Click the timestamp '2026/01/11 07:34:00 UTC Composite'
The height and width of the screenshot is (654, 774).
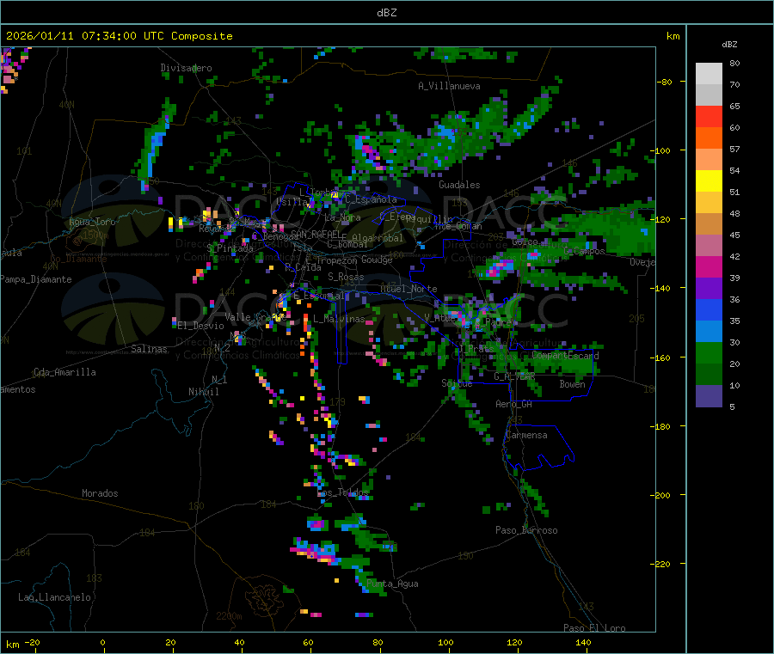tap(119, 36)
